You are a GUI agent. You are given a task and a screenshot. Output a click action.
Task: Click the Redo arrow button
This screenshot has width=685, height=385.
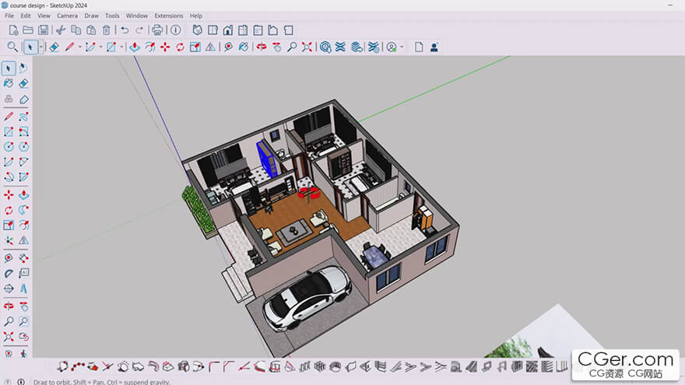click(x=139, y=30)
